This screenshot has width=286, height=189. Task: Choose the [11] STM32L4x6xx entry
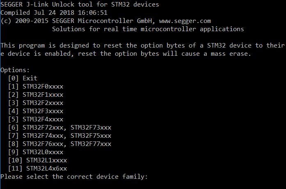click(37, 168)
